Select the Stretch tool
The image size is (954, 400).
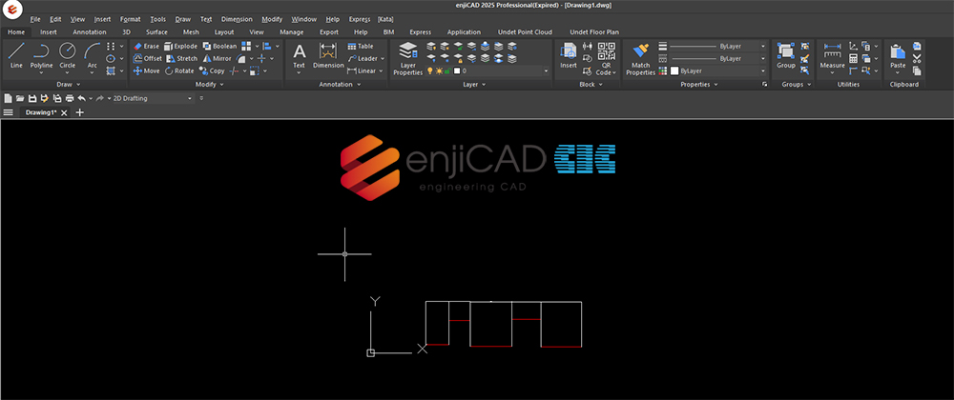coord(181,58)
